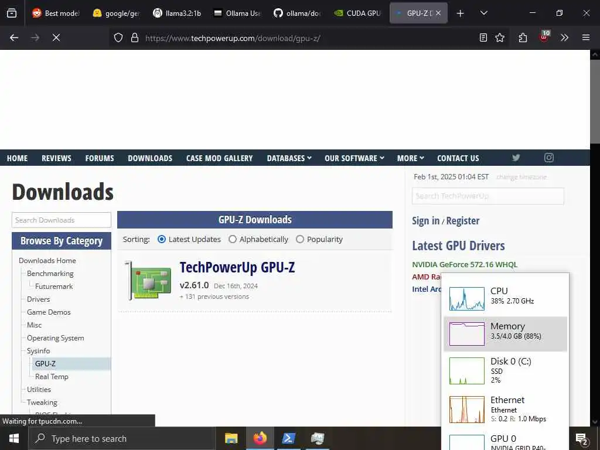Open Downloads Home category
Image resolution: width=600 pixels, height=450 pixels.
click(x=47, y=261)
